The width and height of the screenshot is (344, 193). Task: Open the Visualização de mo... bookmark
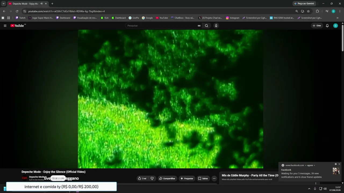[85, 18]
